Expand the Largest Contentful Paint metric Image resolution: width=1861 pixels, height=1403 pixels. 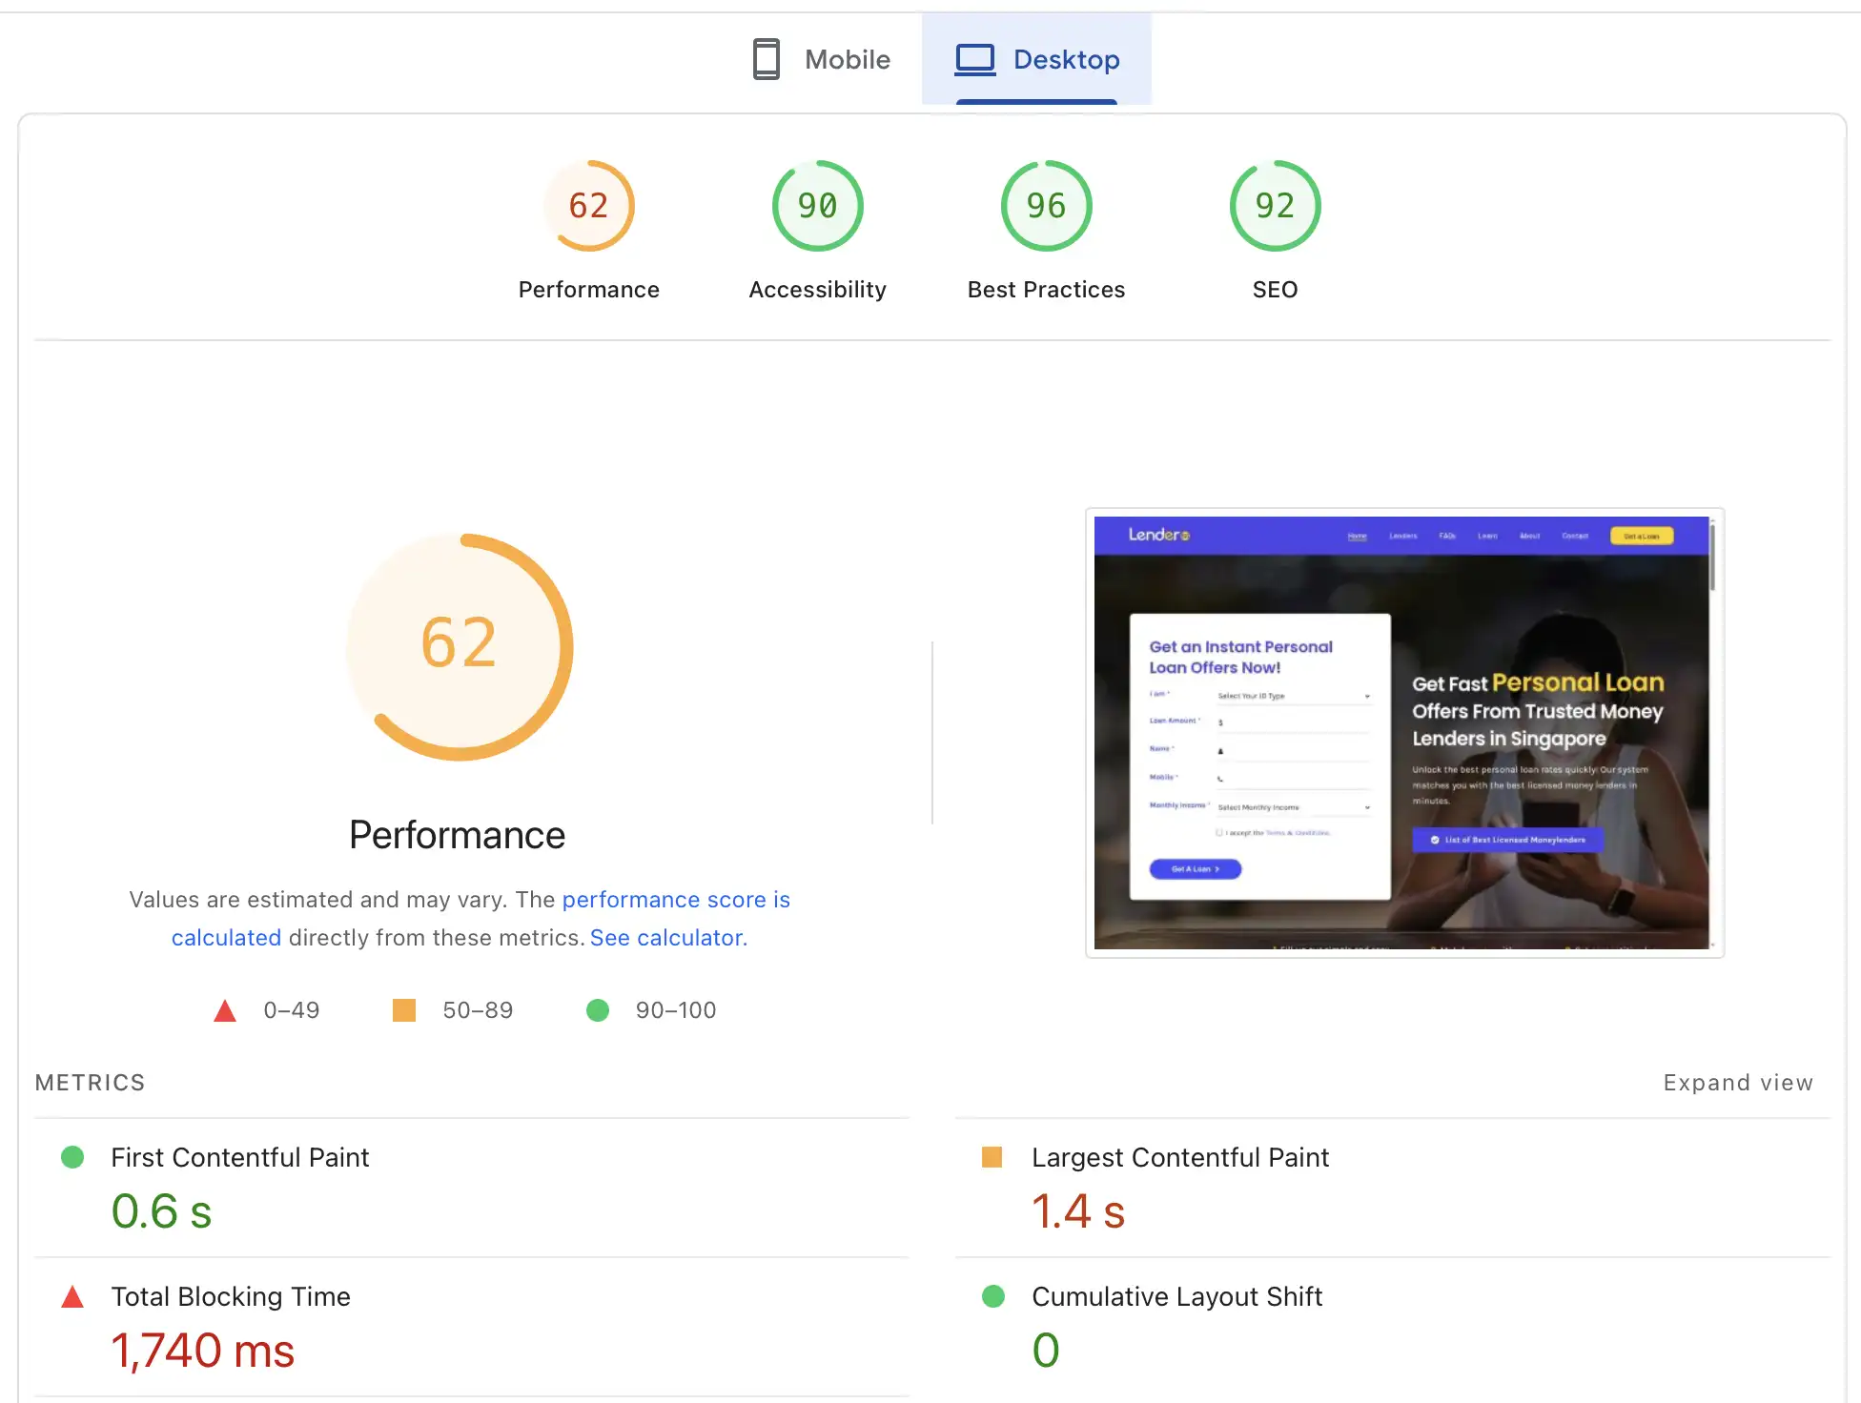(1179, 1157)
